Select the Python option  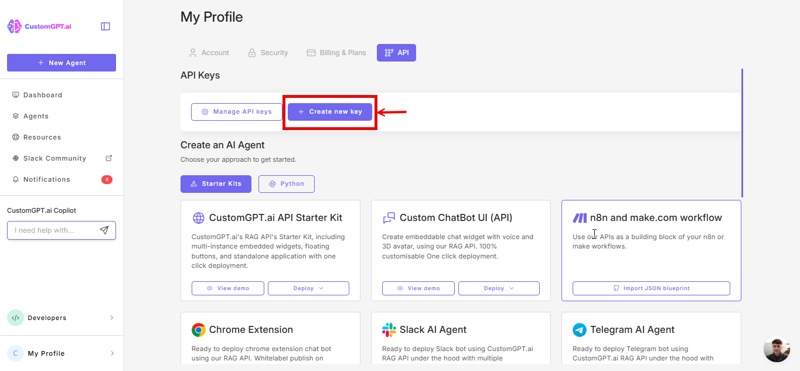287,184
